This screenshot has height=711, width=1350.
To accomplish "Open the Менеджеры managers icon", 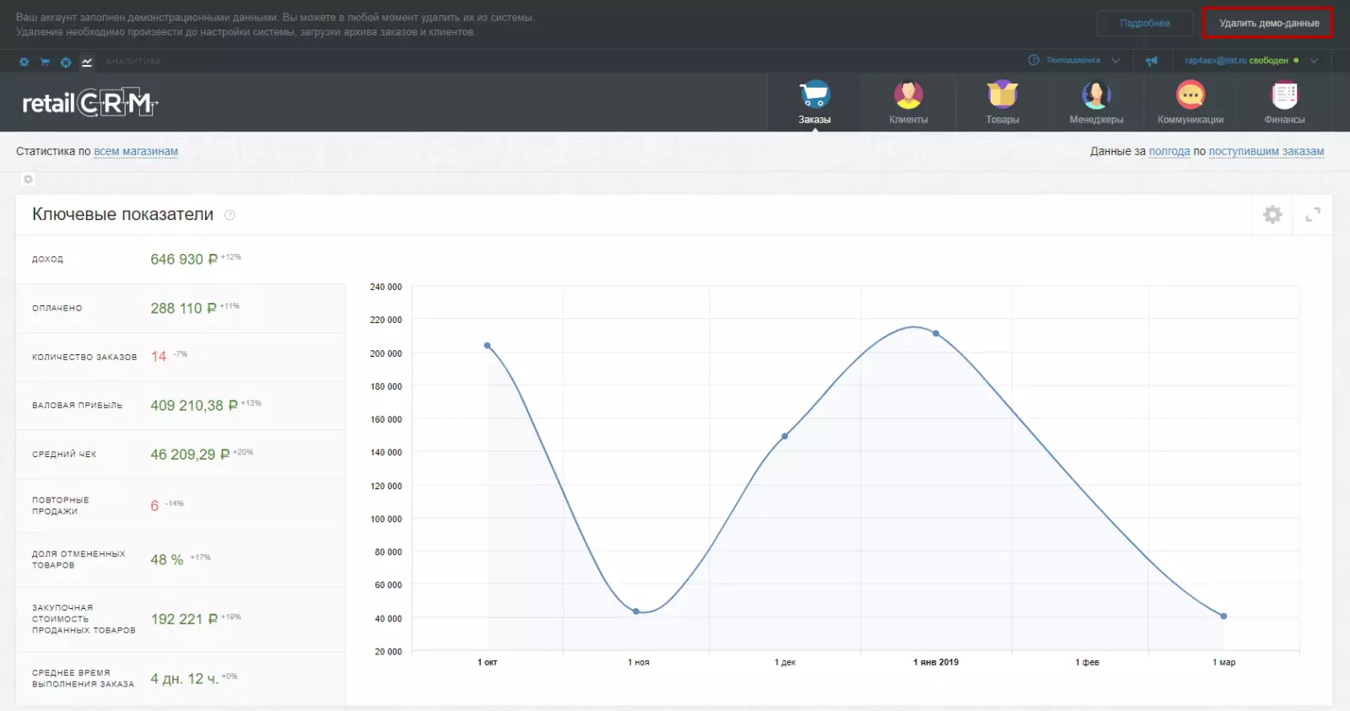I will pyautogui.click(x=1096, y=95).
